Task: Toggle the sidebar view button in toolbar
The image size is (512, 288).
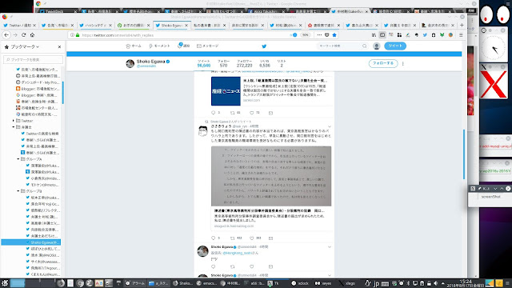Action: (382, 35)
